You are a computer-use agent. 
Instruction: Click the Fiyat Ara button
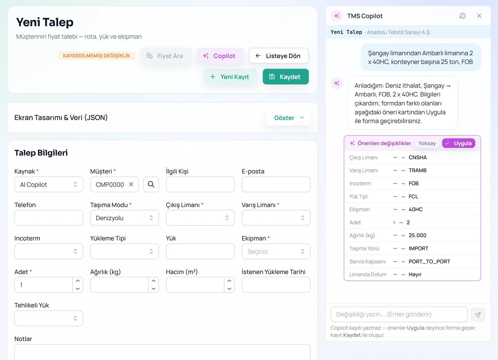coord(165,56)
